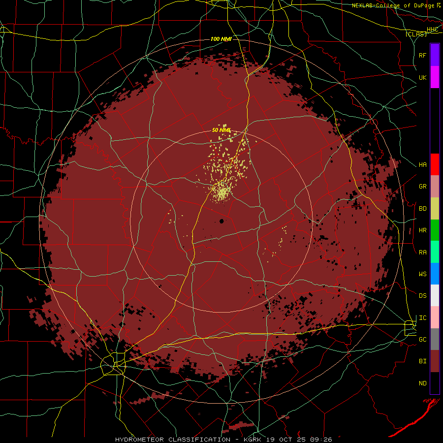The image size is (443, 443).
Task: Click the DS white legend swatch
Action: [x=435, y=295]
